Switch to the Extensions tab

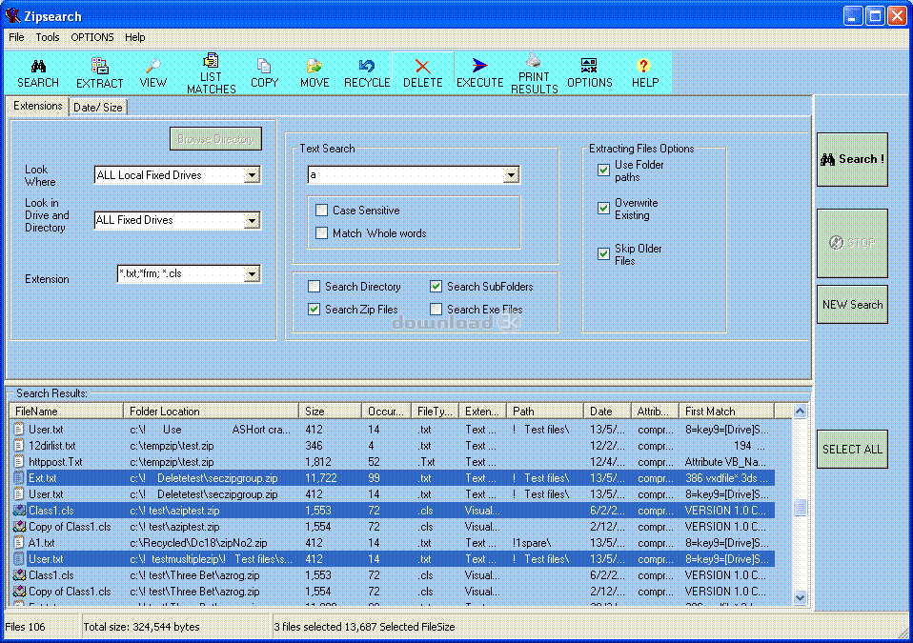(x=38, y=106)
